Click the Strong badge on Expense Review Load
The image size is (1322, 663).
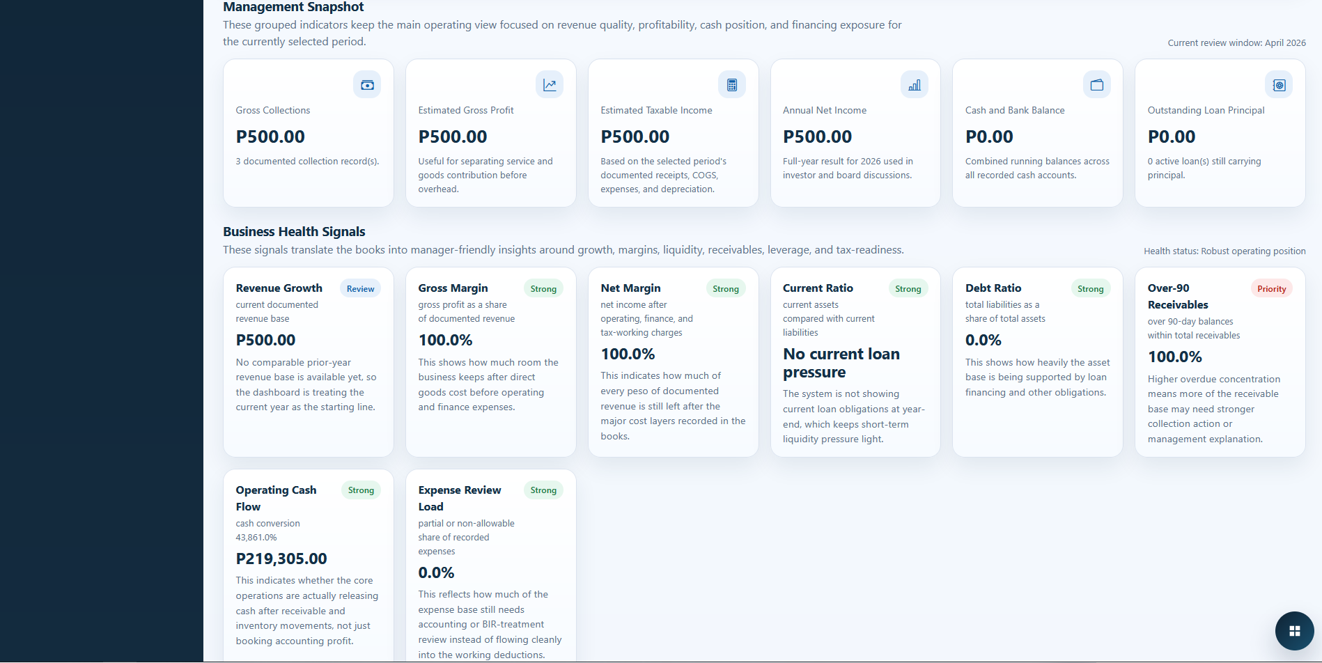(543, 490)
